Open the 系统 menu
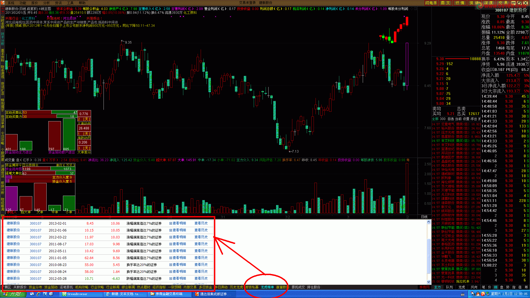This screenshot has height=298, width=530. coord(11,3)
